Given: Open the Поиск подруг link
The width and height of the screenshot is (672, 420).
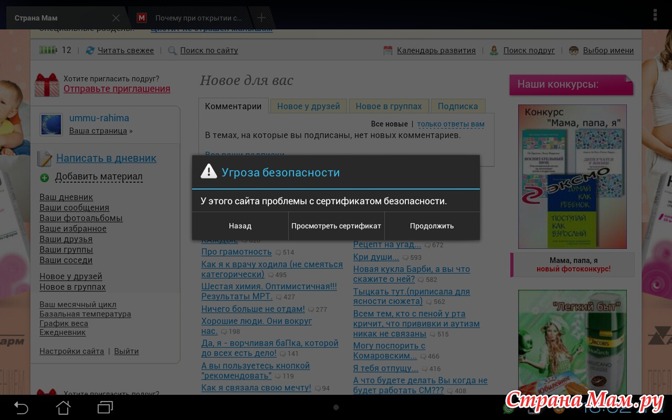Looking at the screenshot, I should pos(529,50).
